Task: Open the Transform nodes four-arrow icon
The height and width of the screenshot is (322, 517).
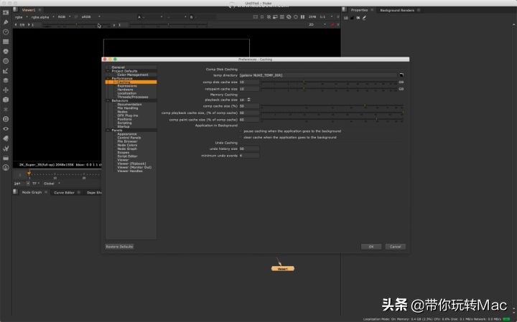Action: click(6, 90)
